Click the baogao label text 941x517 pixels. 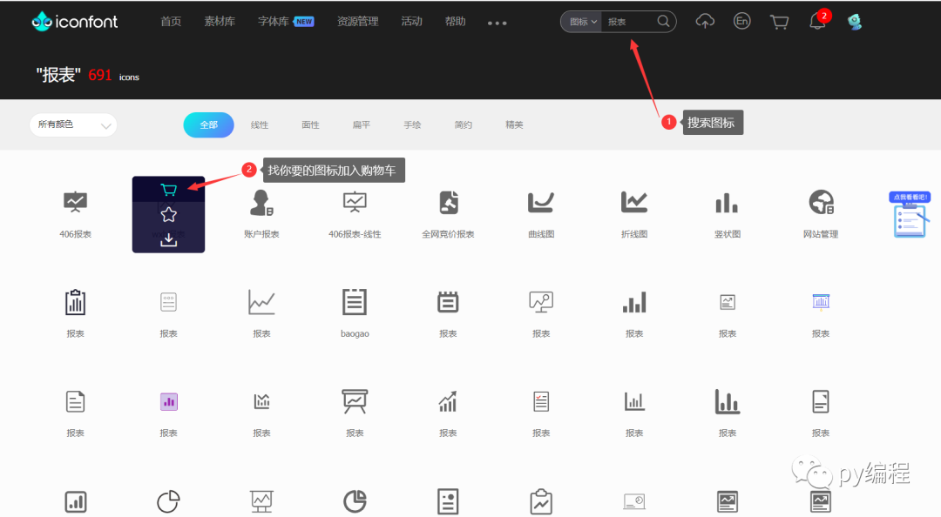point(355,333)
